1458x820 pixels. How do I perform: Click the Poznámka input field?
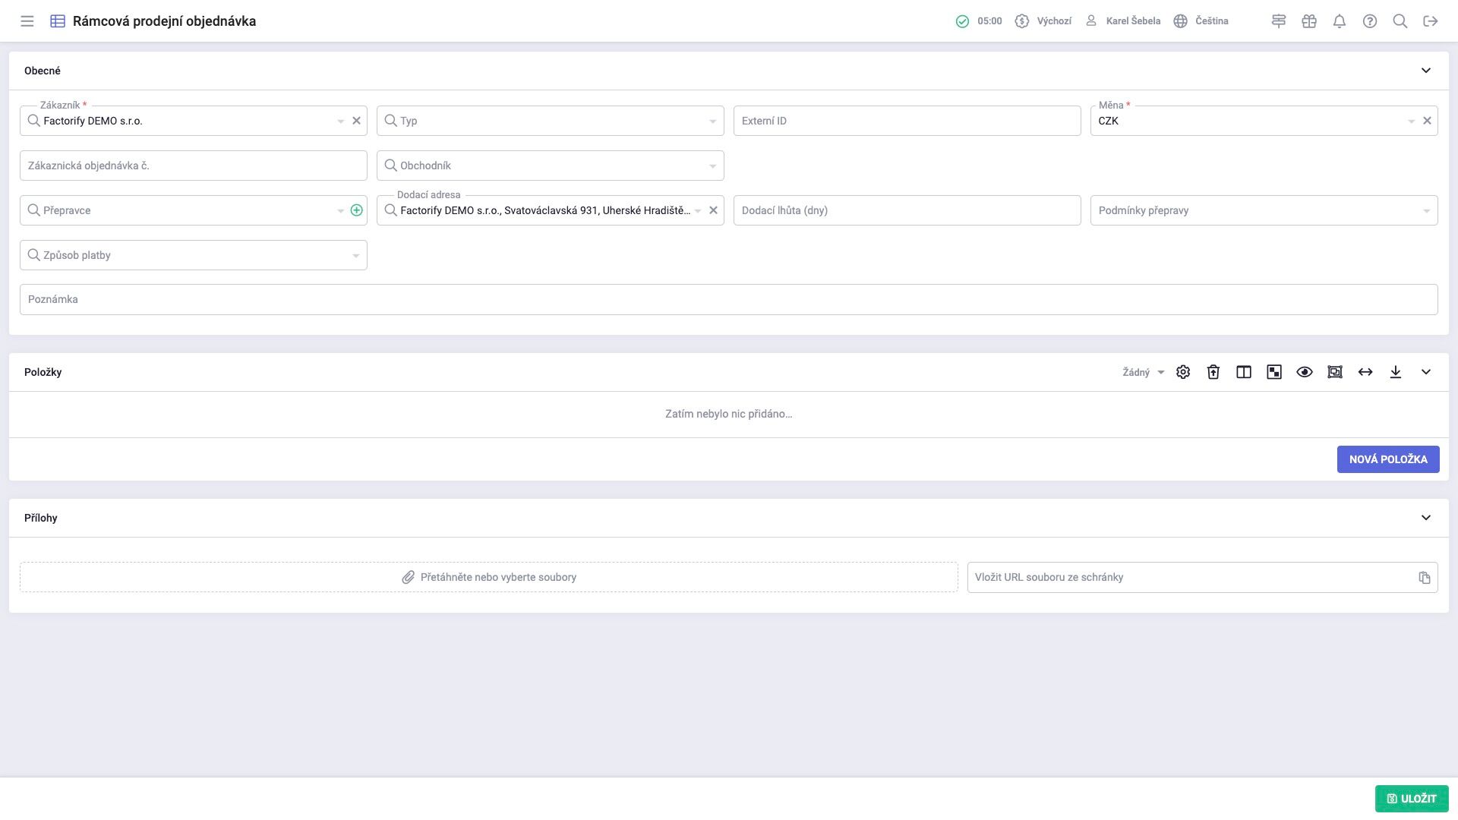tap(727, 299)
